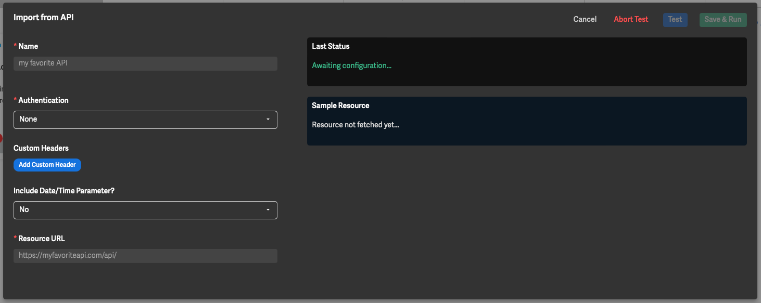Click the Resource URL field label
761x303 pixels.
tap(42, 239)
